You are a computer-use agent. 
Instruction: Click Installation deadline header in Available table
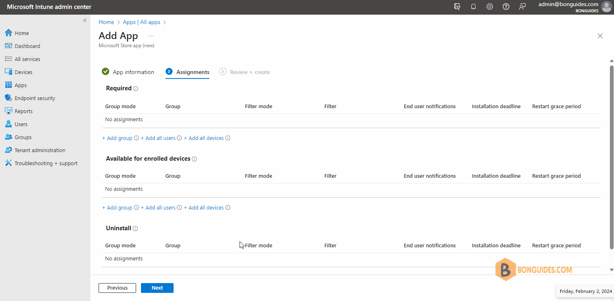pos(496,176)
